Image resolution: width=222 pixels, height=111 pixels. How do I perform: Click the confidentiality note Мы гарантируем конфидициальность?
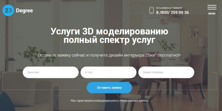pyautogui.click(x=109, y=101)
